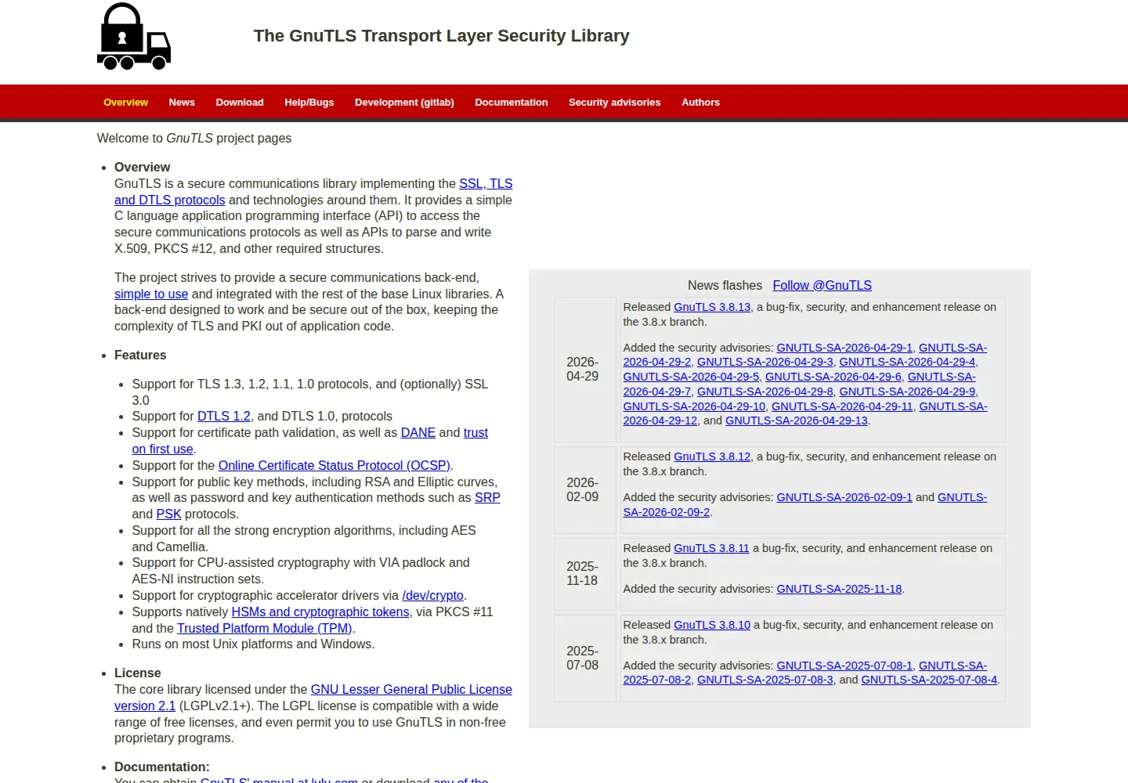Open the Help/Bugs menu item
Image resolution: width=1128 pixels, height=783 pixels.
coord(309,103)
